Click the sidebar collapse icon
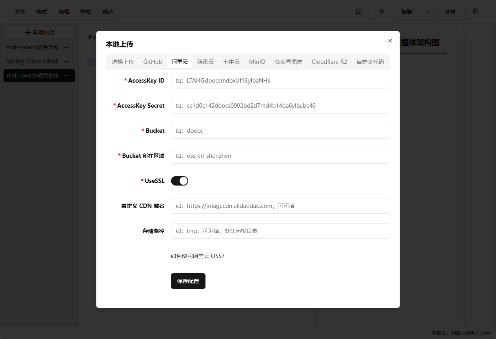 (358, 12)
